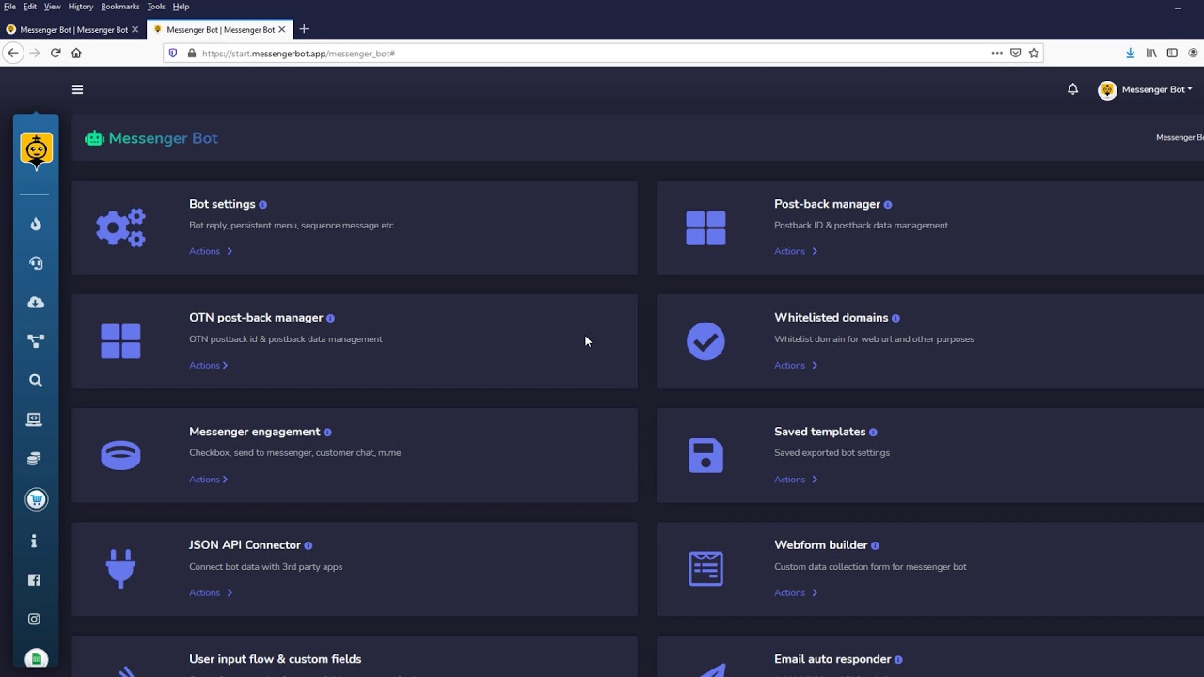Click the Saved templates floppy disk icon
This screenshot has height=677, width=1204.
705,456
